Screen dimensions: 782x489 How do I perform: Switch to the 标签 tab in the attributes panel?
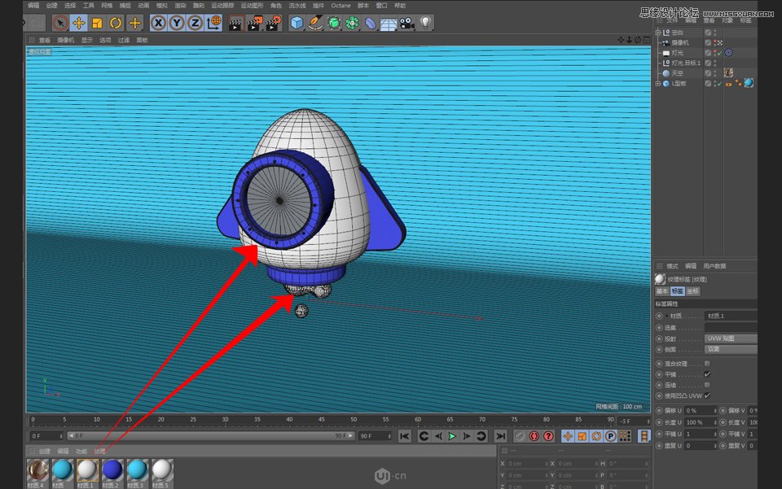(x=677, y=291)
